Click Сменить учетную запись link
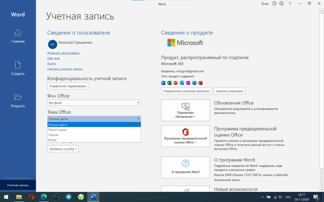 pyautogui.click(x=65, y=69)
